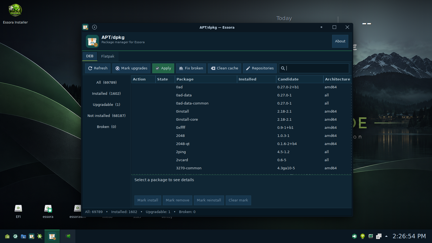
Task: Click the package manager launcher in the taskbar
Action: (32, 236)
